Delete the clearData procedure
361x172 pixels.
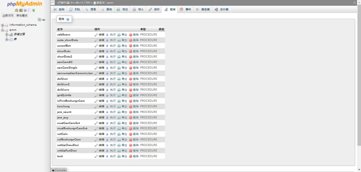point(134,51)
